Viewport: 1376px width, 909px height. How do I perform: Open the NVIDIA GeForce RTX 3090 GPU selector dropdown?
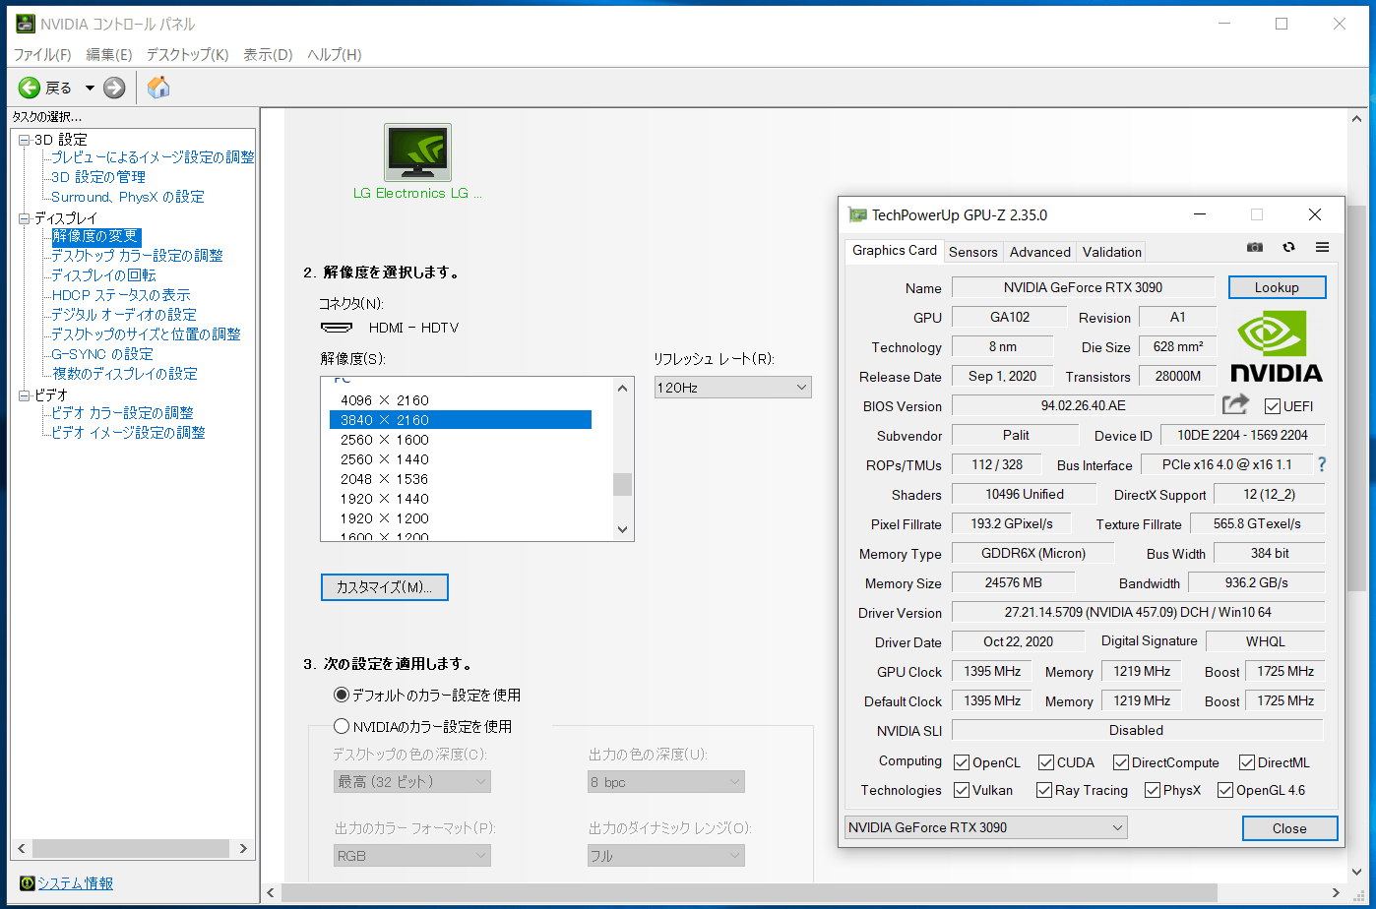click(985, 827)
